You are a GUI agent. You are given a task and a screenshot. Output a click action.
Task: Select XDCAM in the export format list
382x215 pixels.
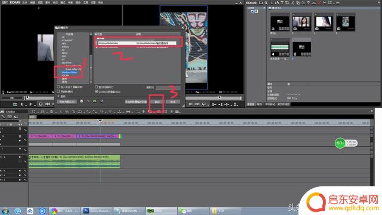tap(66, 76)
